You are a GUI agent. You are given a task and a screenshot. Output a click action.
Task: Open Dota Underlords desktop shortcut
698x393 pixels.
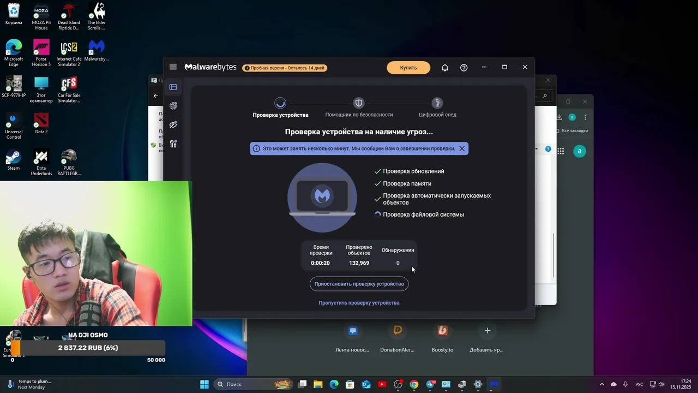tap(41, 163)
